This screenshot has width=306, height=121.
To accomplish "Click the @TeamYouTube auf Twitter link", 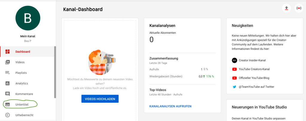I will [x=256, y=87].
